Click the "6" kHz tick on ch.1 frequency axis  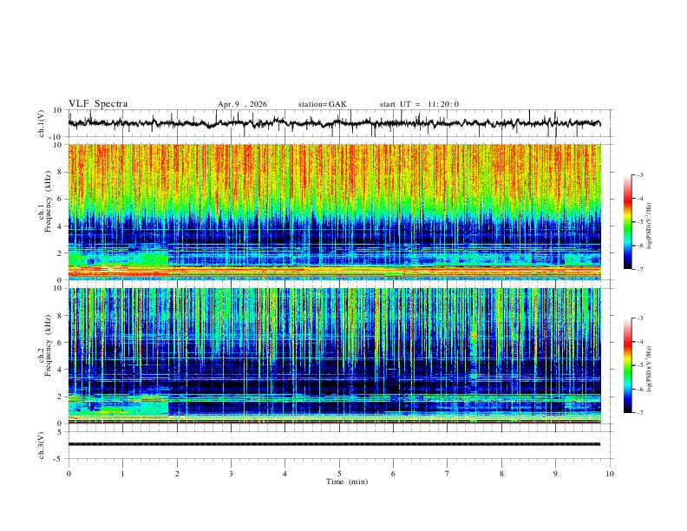(x=61, y=199)
